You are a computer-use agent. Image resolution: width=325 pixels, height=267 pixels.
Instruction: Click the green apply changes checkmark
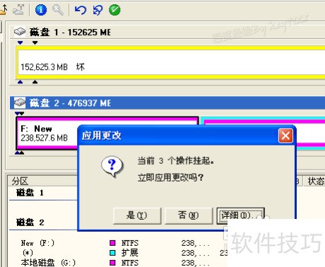pyautogui.click(x=114, y=10)
